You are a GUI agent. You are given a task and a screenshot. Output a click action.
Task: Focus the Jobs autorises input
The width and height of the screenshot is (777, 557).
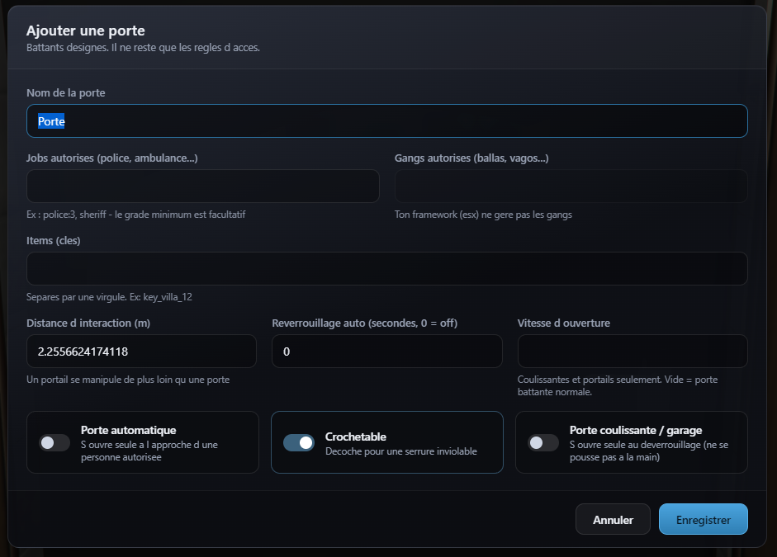coord(202,186)
